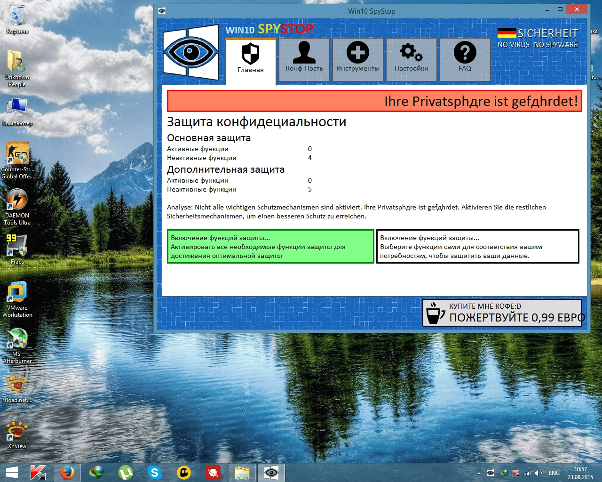Viewport: 602px width, 482px height.
Task: Maximize the Win10 SpyStop window
Action: [560, 9]
